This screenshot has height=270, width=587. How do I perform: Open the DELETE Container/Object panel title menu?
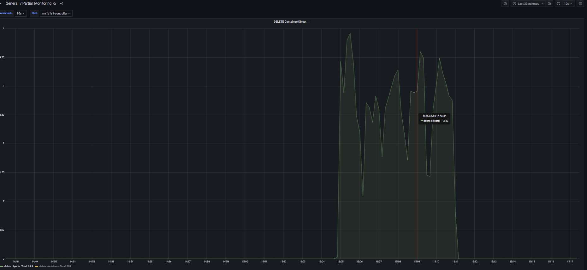[x=291, y=22]
